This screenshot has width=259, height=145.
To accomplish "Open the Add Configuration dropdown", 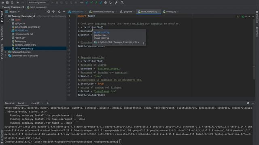I will [x=38, y=2].
